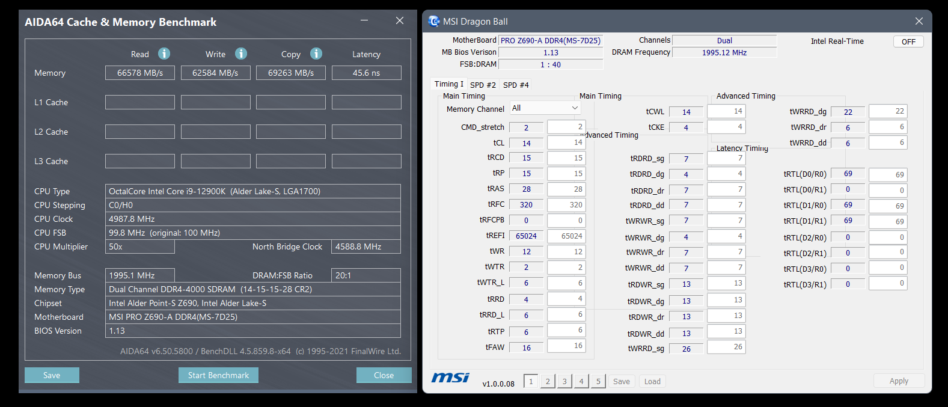Switch to the SPD #2 tab
Image resolution: width=948 pixels, height=407 pixels.
(483, 85)
